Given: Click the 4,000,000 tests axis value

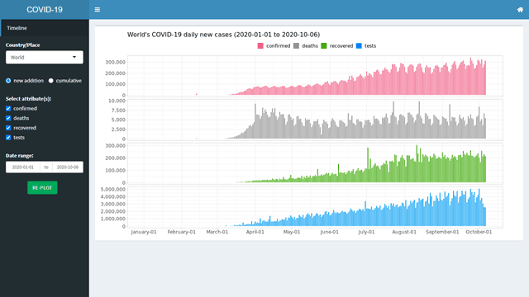Looking at the screenshot, I should [113, 197].
